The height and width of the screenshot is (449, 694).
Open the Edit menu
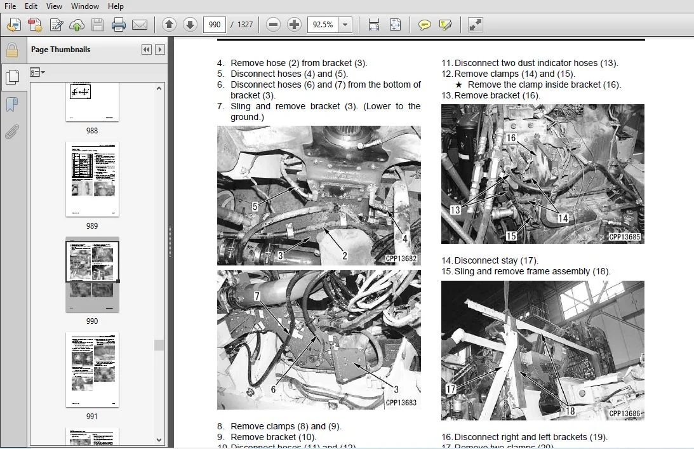(31, 6)
